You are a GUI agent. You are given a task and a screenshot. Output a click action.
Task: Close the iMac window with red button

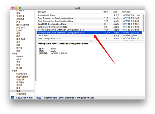[13, 8]
